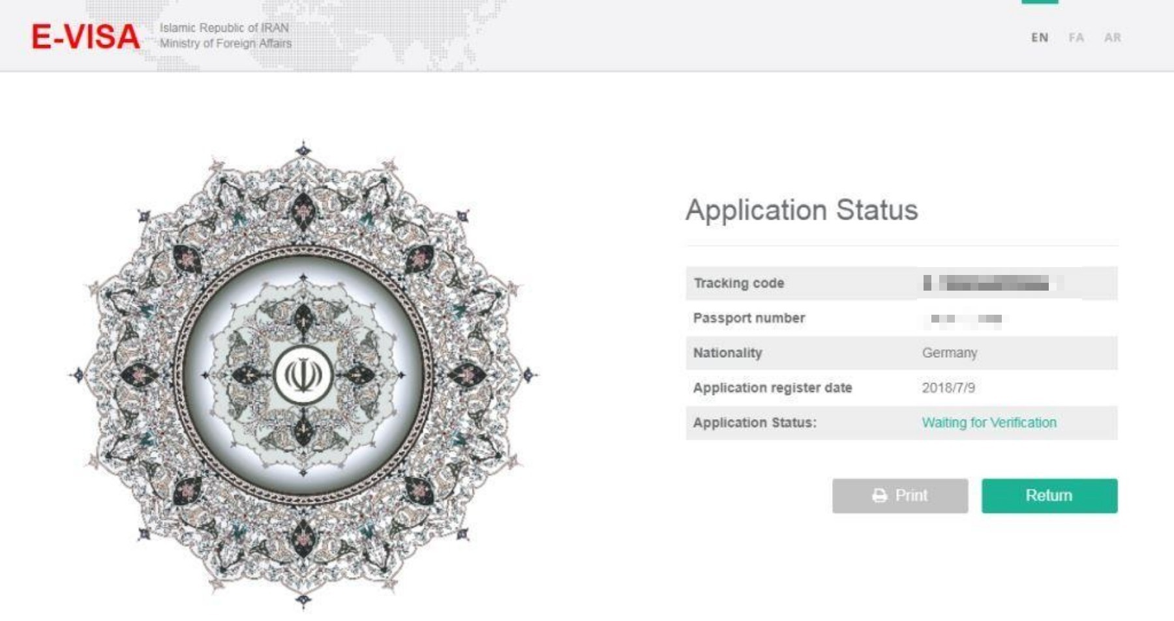Click the printer icon in Print button
This screenshot has width=1174, height=621.
879,496
